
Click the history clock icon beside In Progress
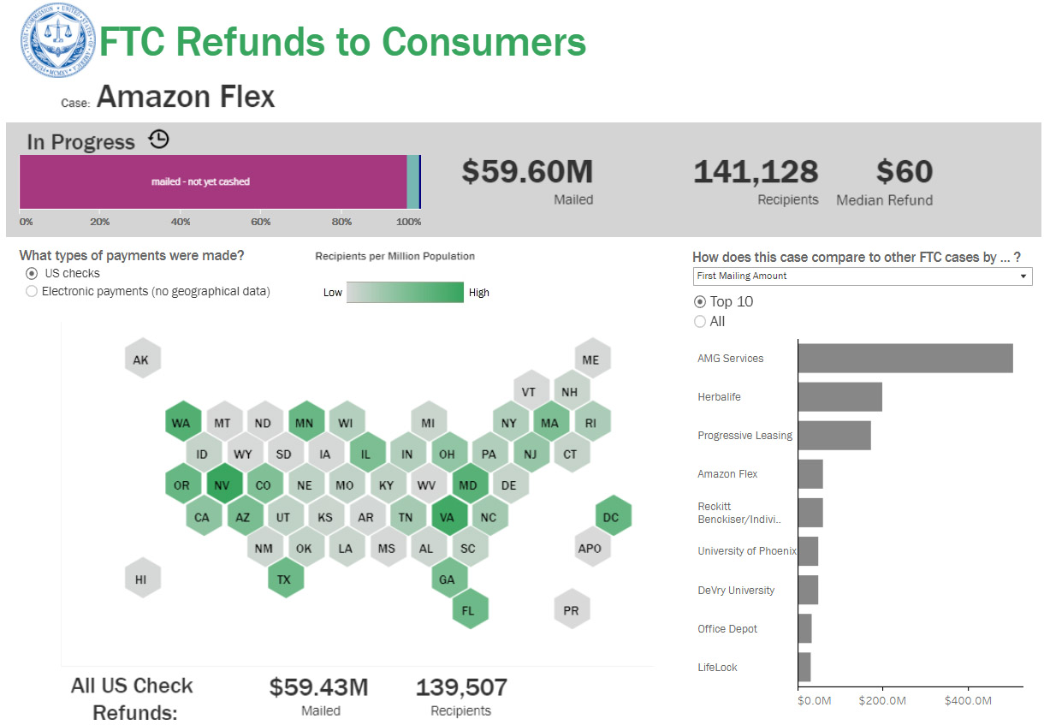[x=158, y=140]
